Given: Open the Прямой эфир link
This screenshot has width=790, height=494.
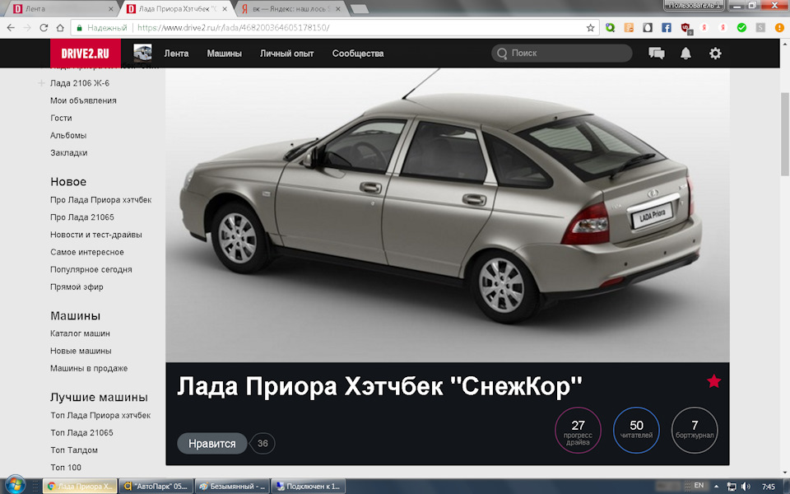Looking at the screenshot, I should pos(77,287).
